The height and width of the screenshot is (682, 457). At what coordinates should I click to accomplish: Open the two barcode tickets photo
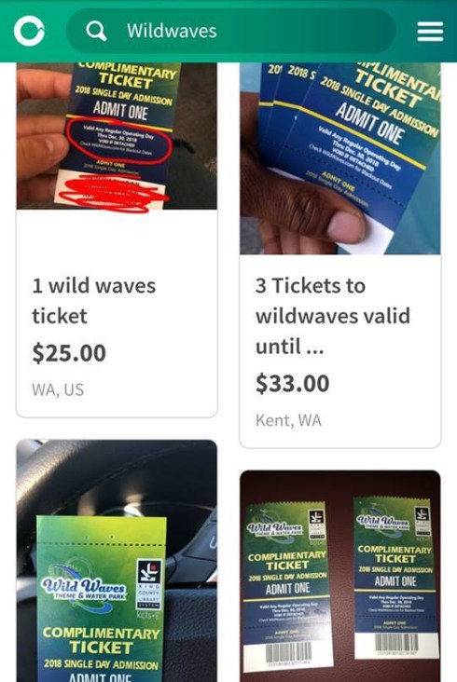(339, 576)
